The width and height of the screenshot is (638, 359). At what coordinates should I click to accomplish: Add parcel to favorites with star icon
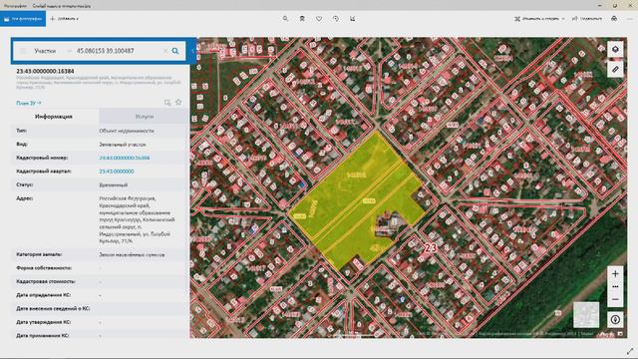tap(178, 102)
